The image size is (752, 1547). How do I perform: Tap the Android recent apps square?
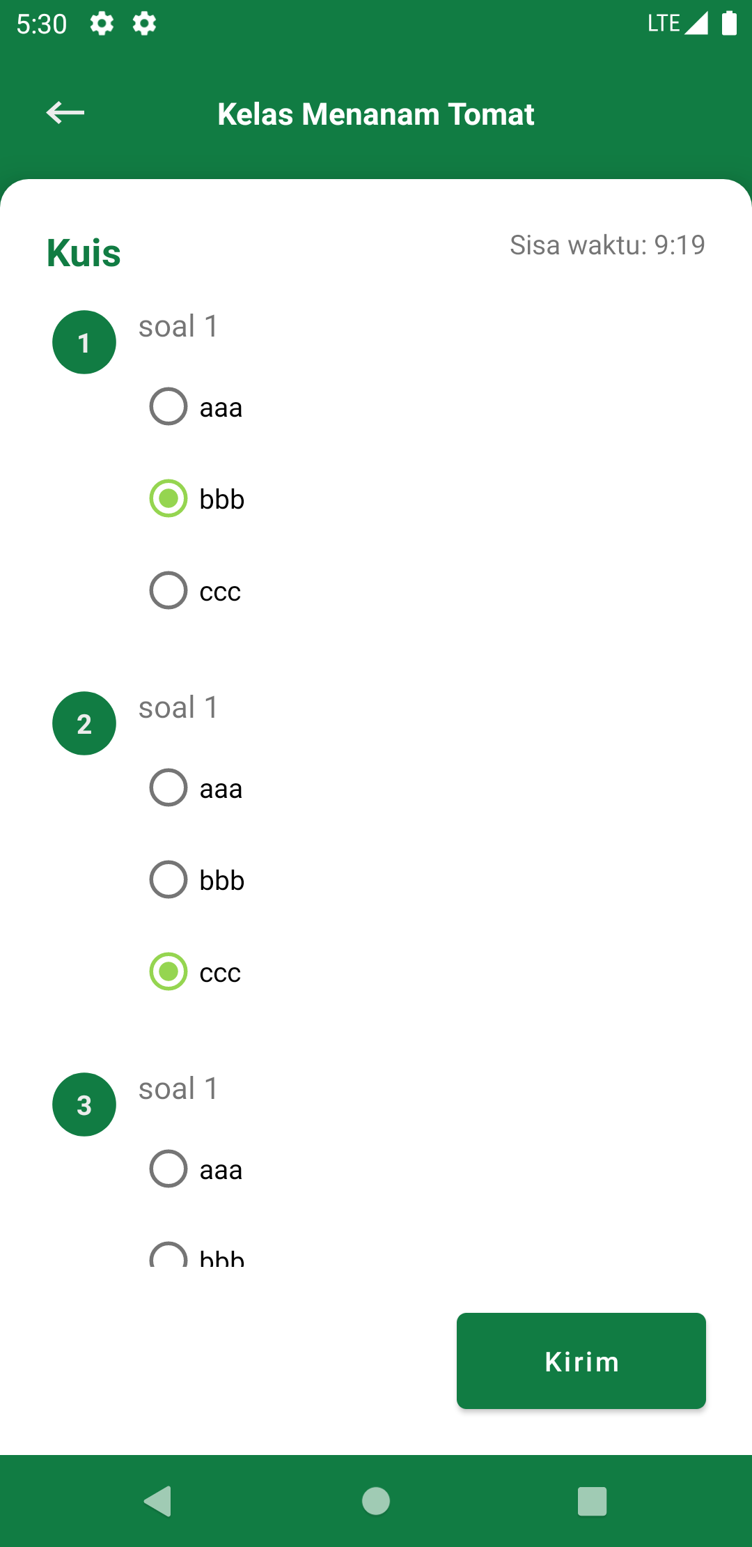(x=593, y=1501)
